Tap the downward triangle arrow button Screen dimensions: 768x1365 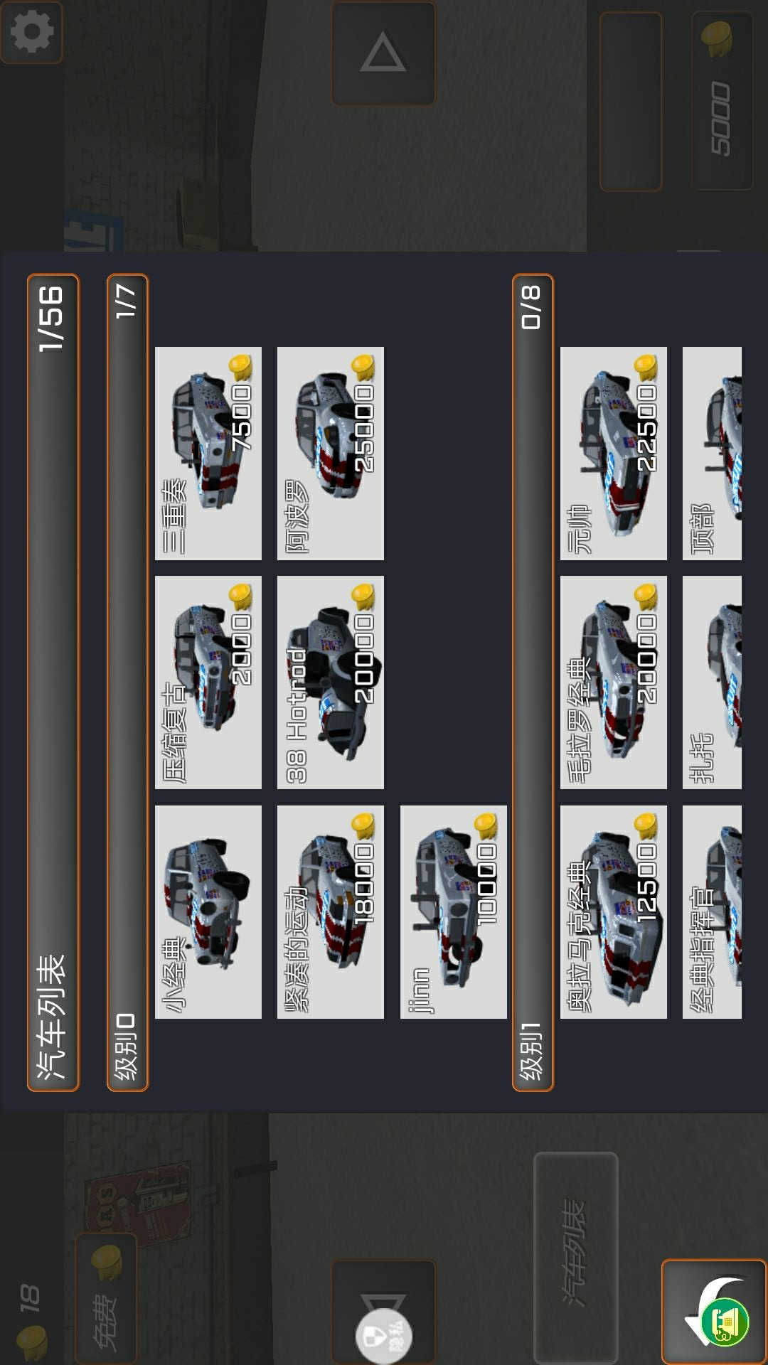tap(383, 1312)
